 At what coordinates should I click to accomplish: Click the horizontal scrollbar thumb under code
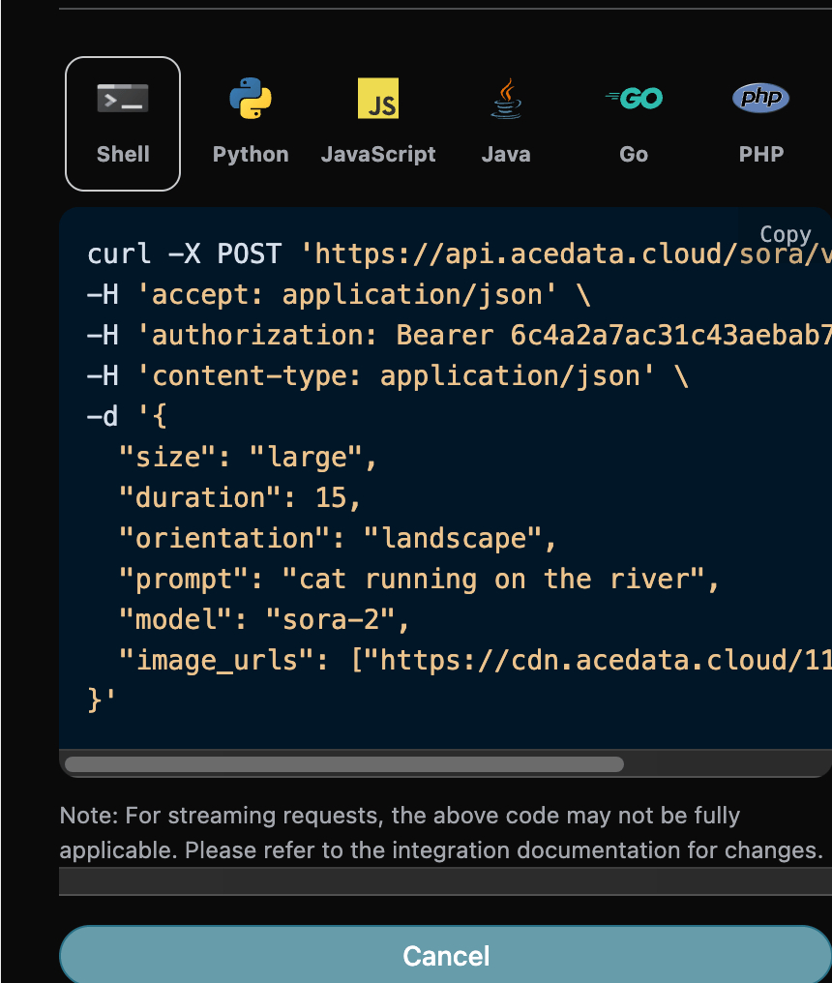tap(343, 764)
